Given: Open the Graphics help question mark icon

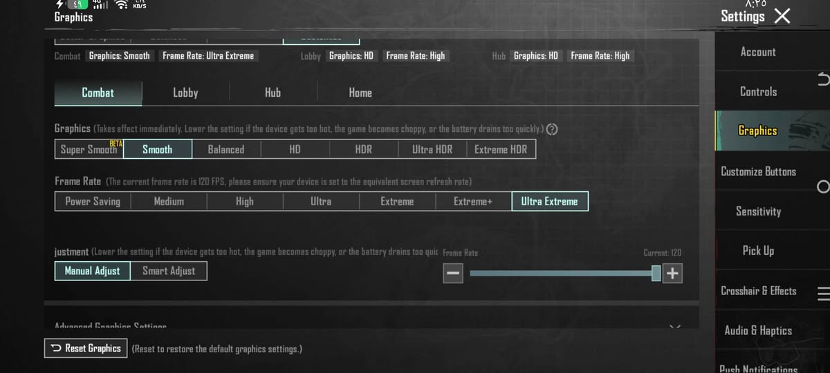Looking at the screenshot, I should [x=552, y=129].
